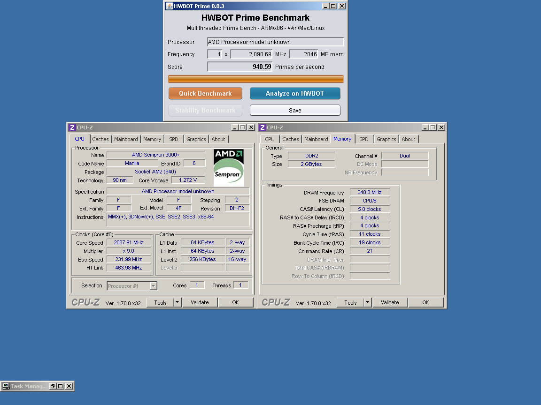Open Graphics tab in right CPU-Z
Image resolution: width=541 pixels, height=405 pixels.
(386, 139)
